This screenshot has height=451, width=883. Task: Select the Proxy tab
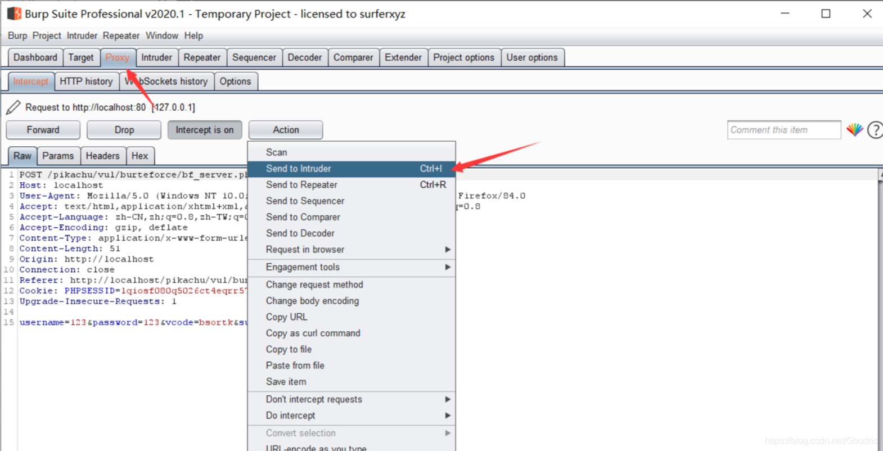118,57
